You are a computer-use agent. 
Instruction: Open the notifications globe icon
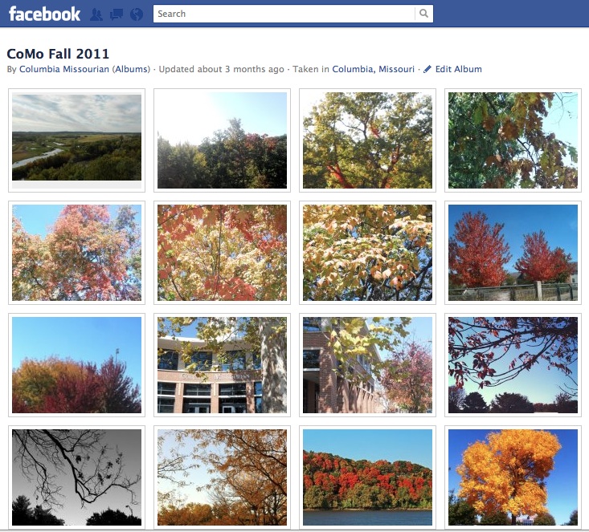[137, 14]
